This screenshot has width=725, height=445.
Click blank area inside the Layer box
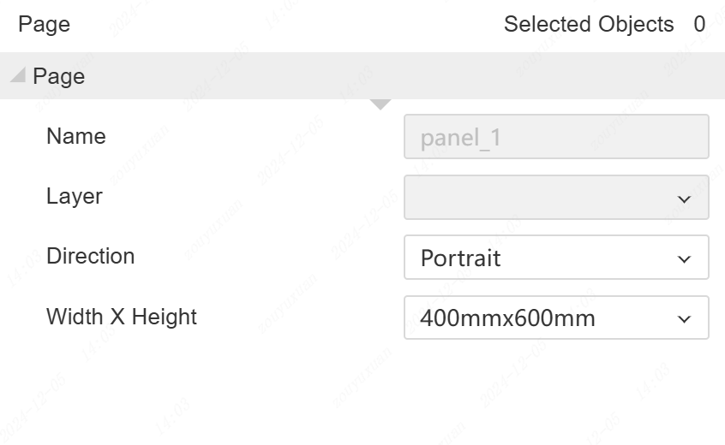click(x=531, y=197)
